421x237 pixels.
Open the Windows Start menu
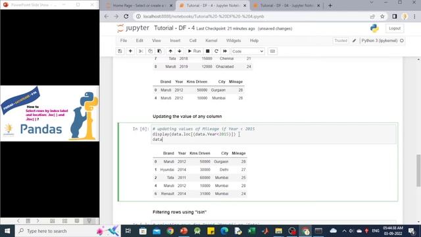(7, 231)
